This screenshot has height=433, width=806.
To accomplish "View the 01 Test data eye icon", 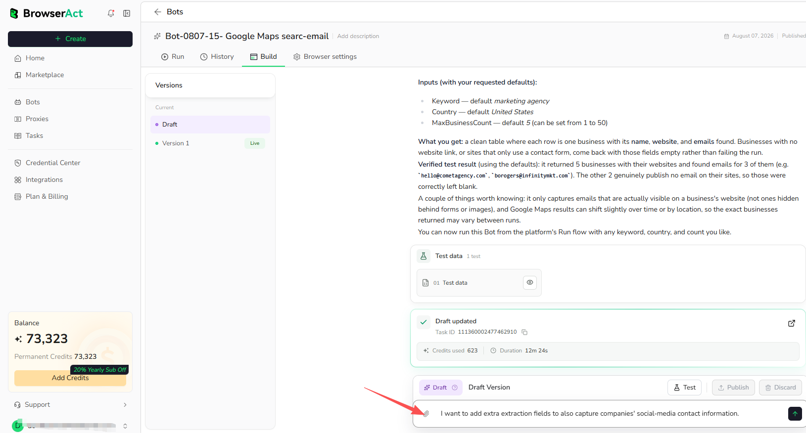I will pos(530,282).
